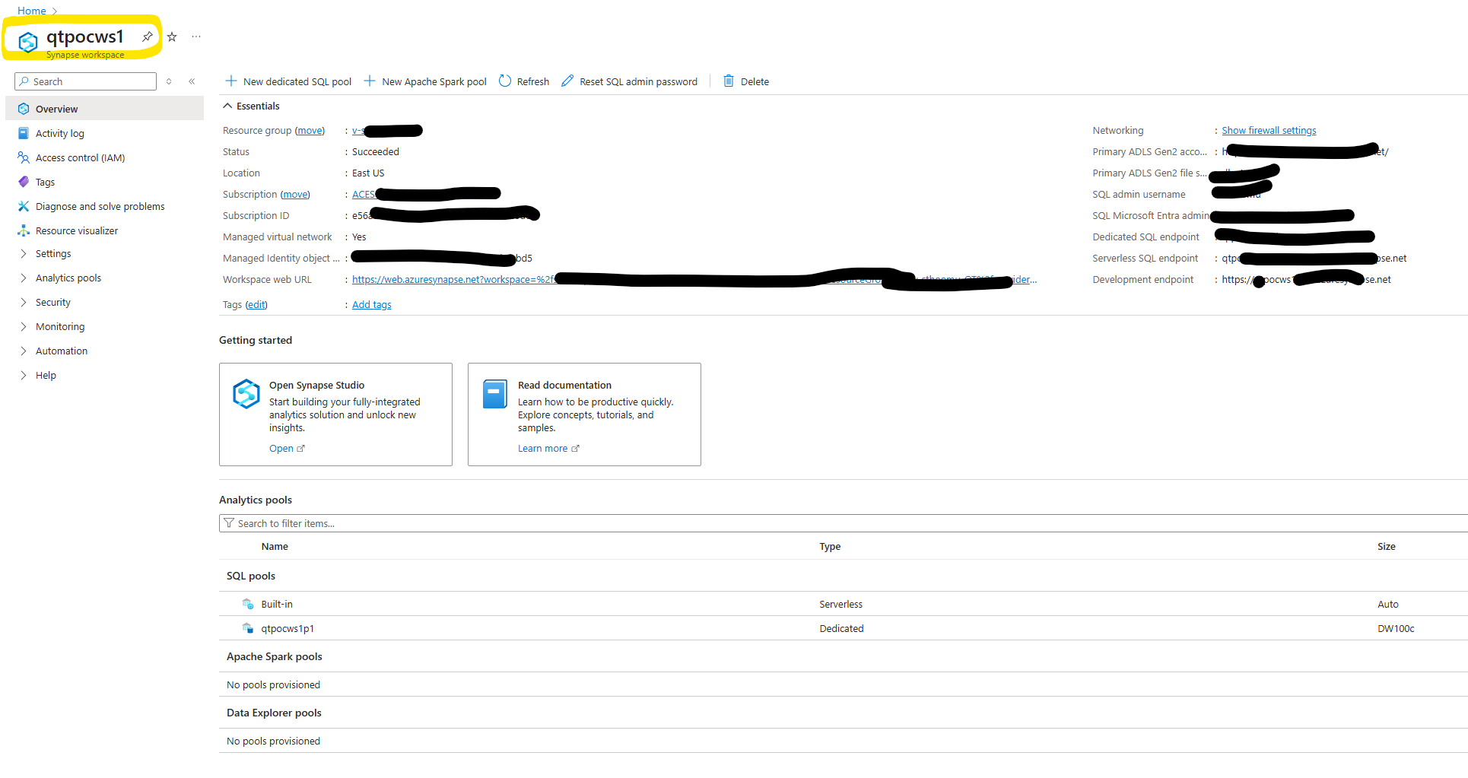Click the sidebar collapse chevron button
Screen dimensions: 1468x778
192,81
